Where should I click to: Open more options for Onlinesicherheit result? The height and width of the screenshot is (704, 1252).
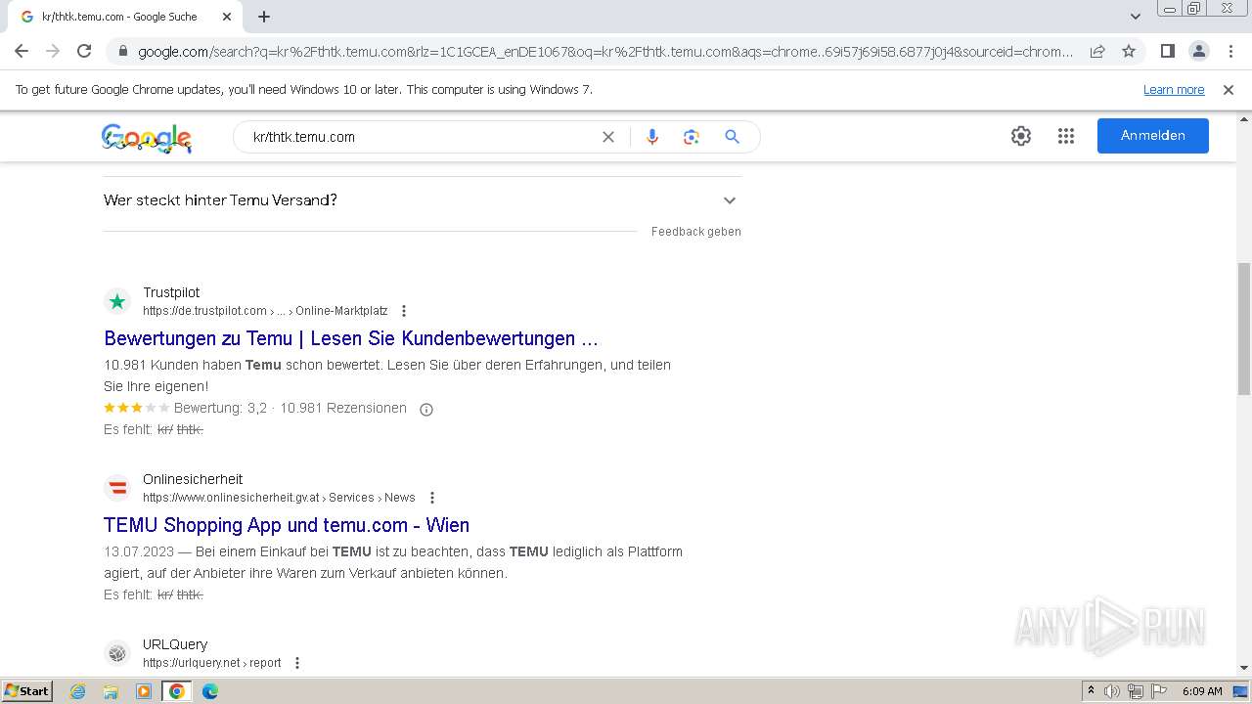coord(432,498)
